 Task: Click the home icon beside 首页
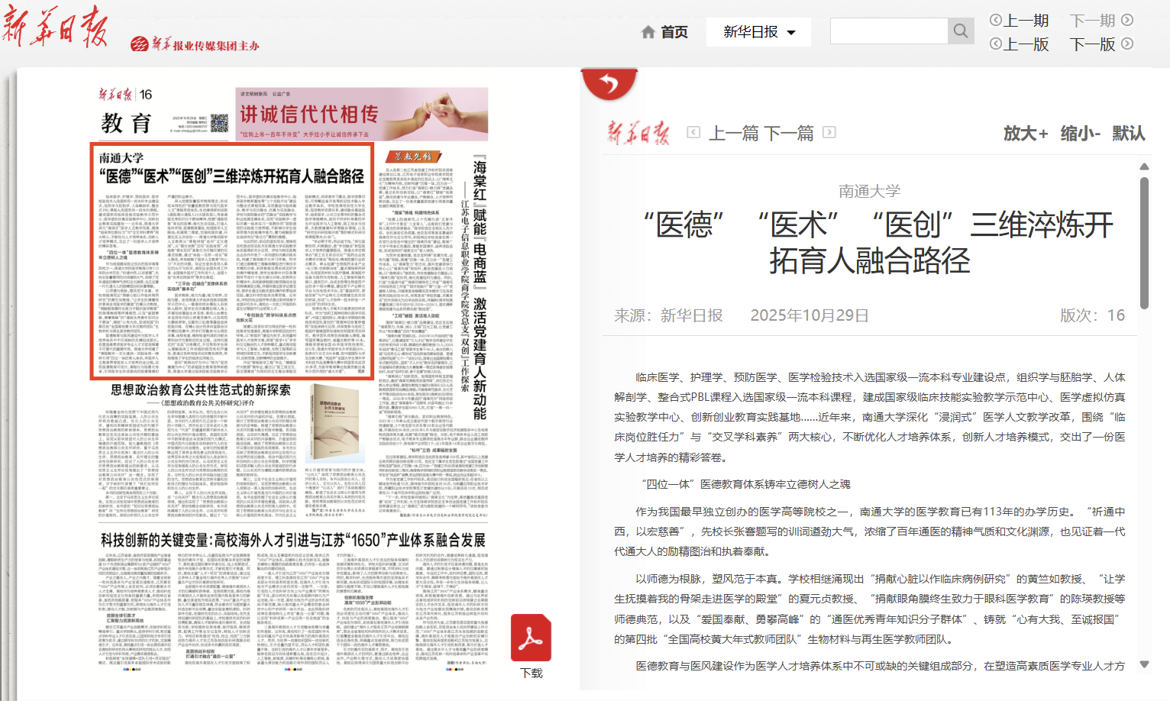(648, 32)
